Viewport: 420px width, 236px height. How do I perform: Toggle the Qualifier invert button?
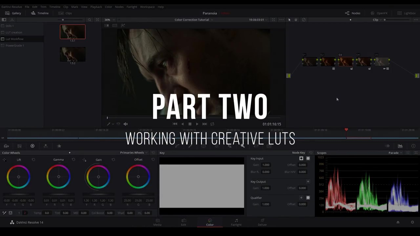click(301, 198)
